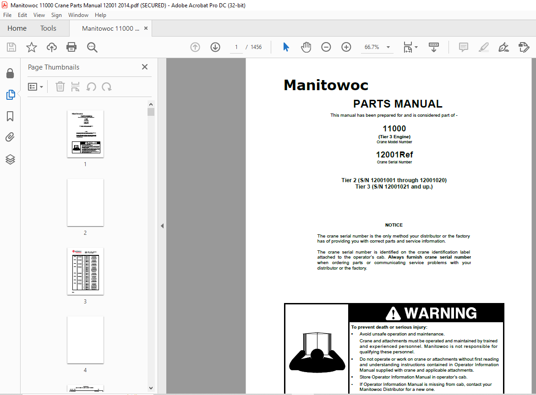This screenshot has width=536, height=395.
Task: Click the WARNING banner in document
Action: pyautogui.click(x=426, y=313)
